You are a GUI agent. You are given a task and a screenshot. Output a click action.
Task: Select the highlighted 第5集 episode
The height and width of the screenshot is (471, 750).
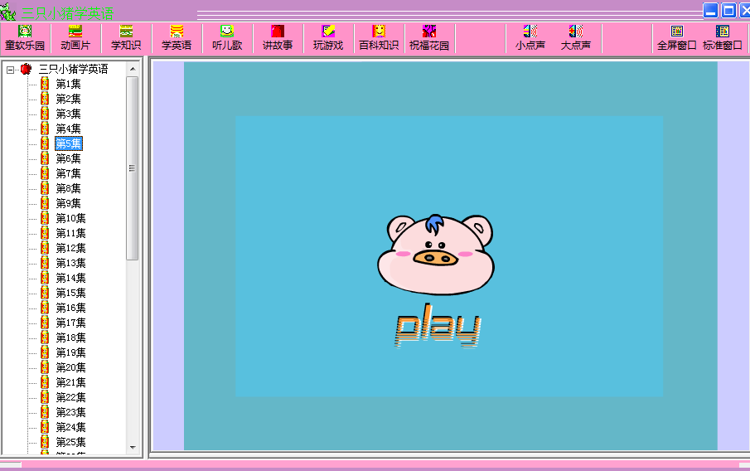[69, 143]
